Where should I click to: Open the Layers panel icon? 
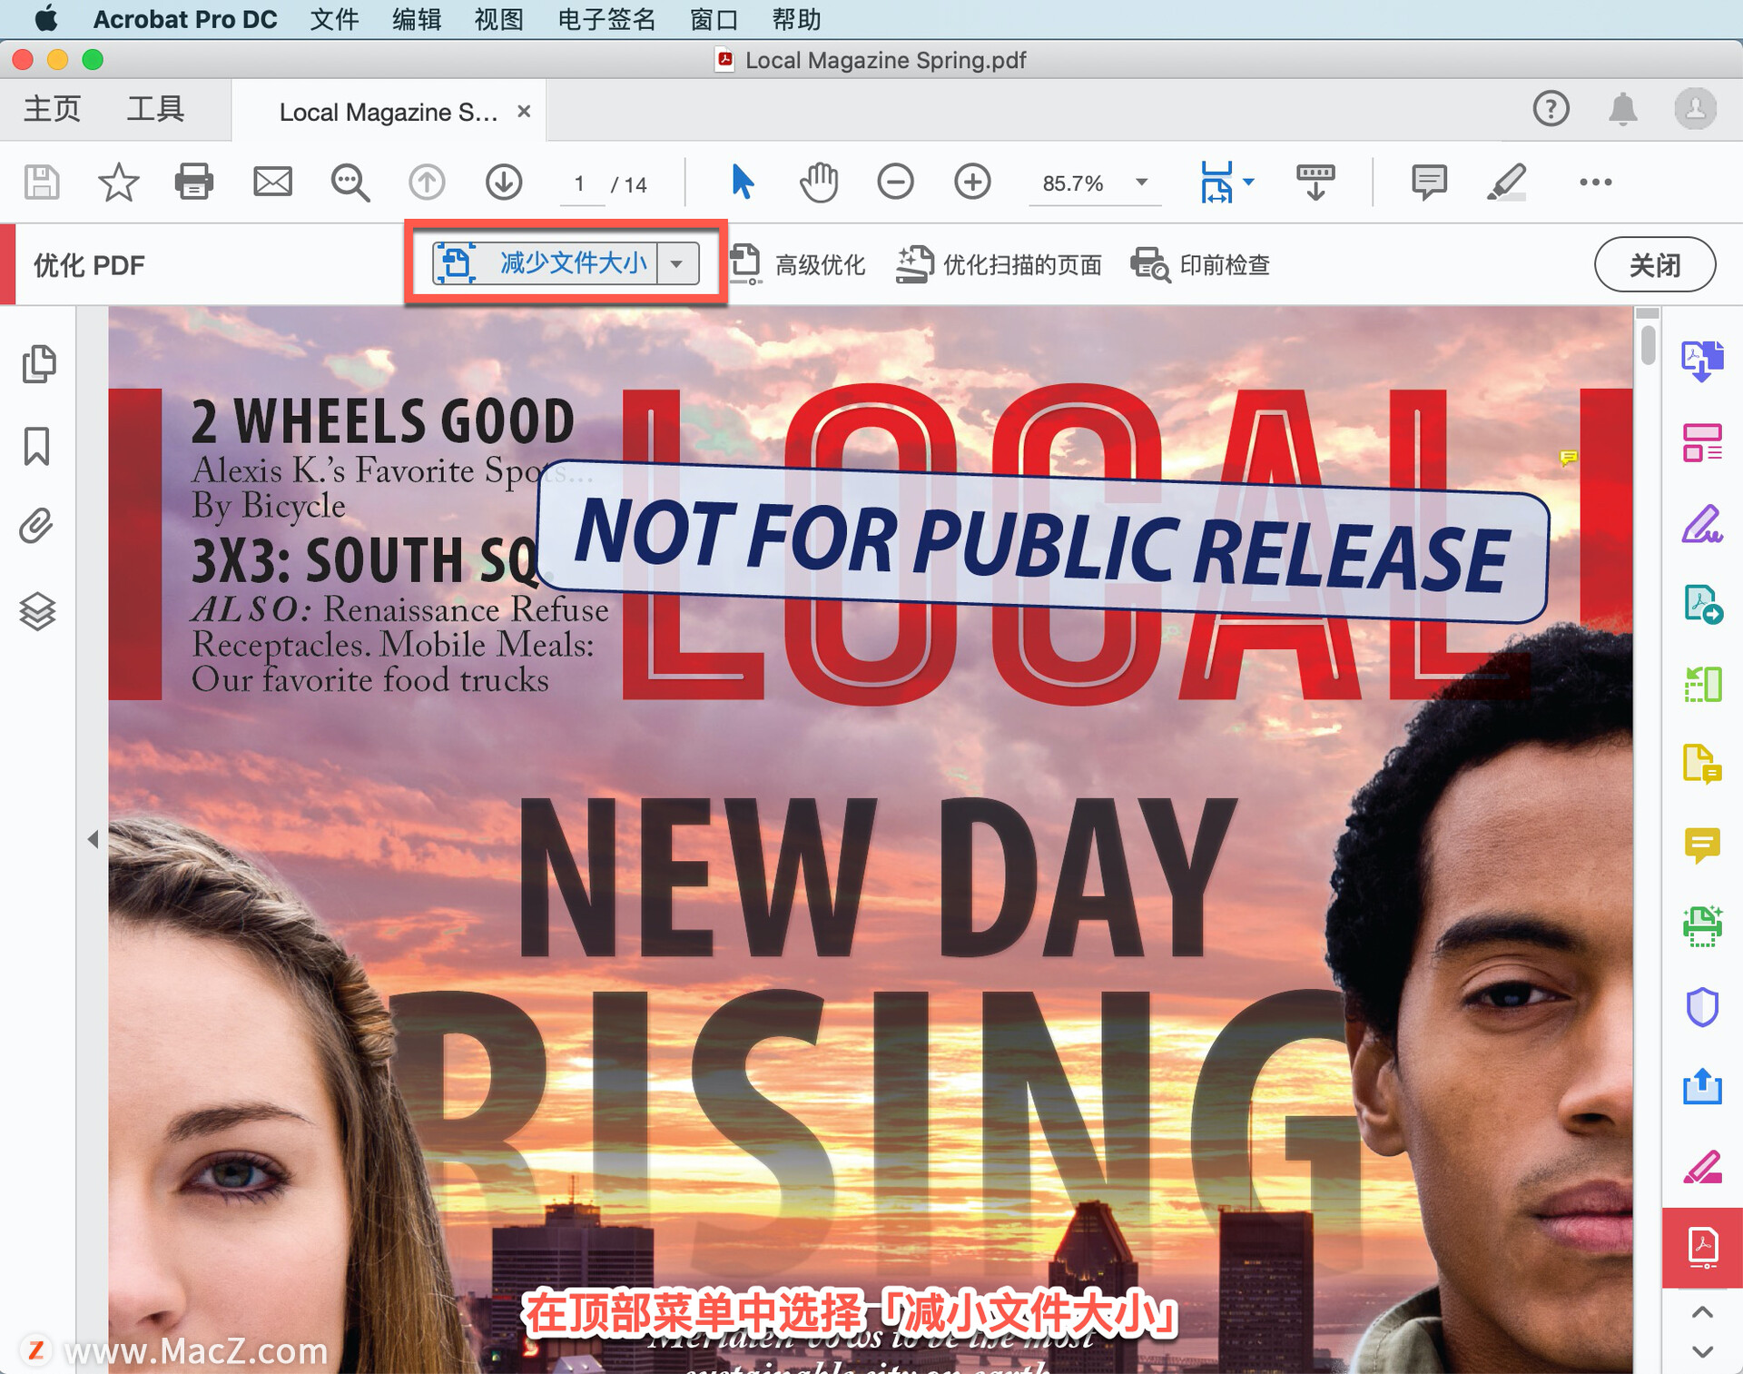point(37,611)
